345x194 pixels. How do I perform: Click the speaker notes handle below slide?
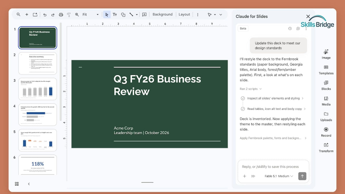click(147, 182)
